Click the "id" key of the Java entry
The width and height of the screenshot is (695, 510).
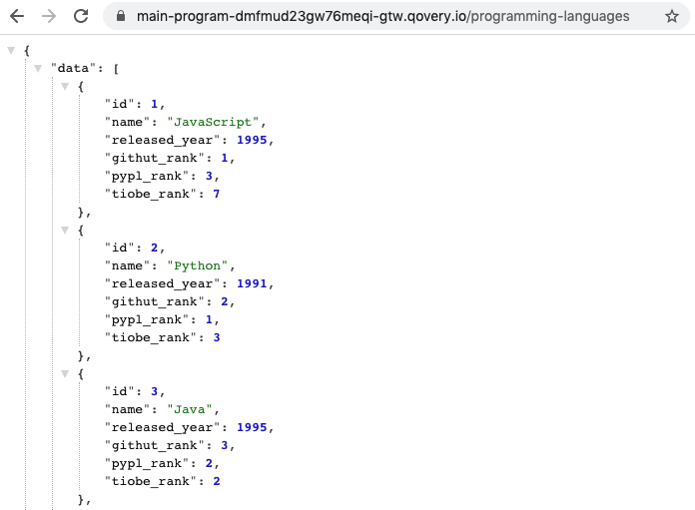(x=119, y=391)
